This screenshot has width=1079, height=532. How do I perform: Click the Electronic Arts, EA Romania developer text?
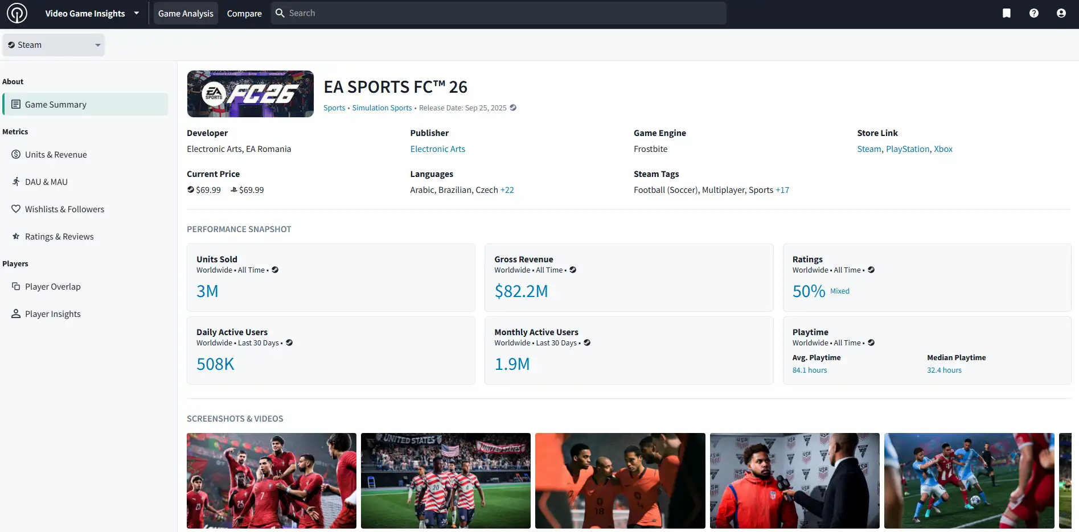pyautogui.click(x=239, y=149)
